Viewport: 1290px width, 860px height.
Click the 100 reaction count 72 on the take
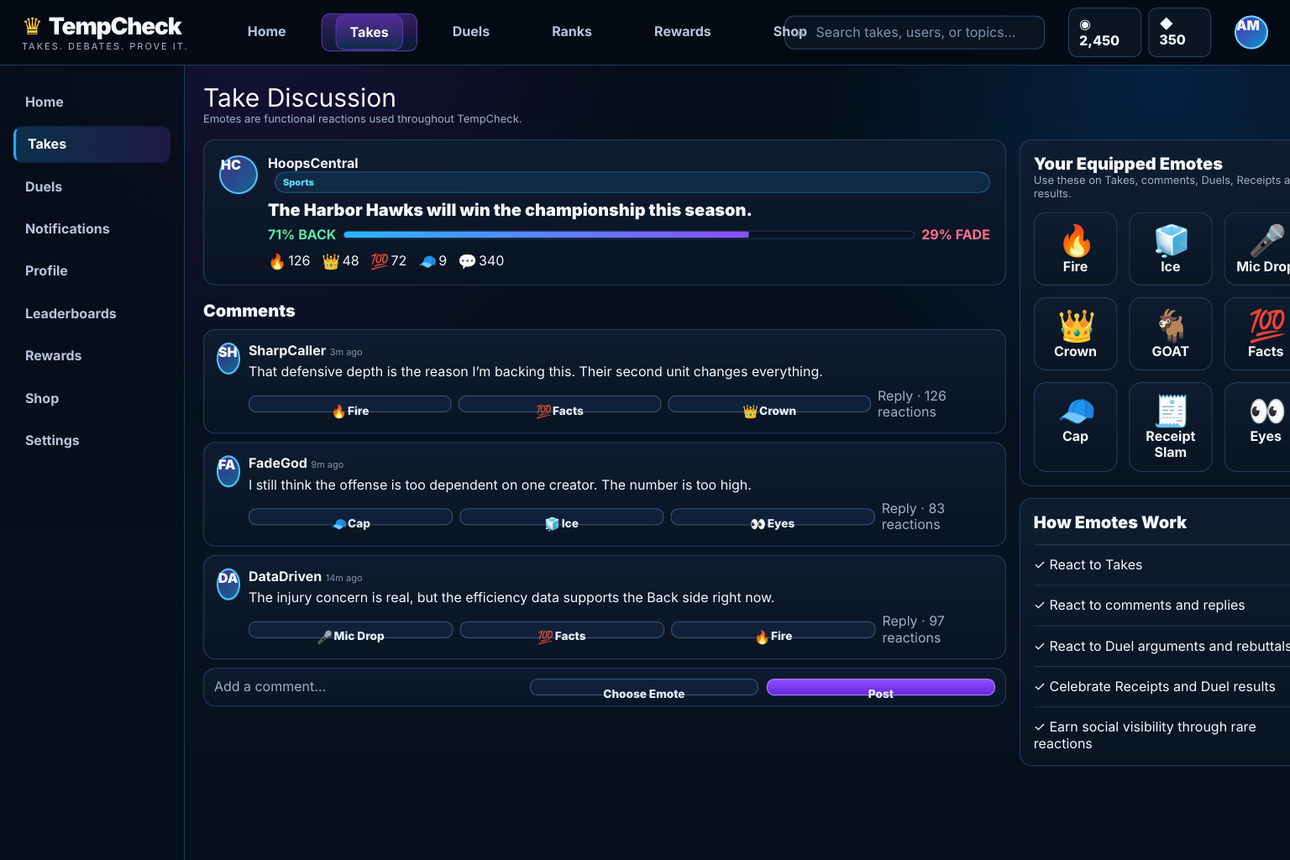389,261
